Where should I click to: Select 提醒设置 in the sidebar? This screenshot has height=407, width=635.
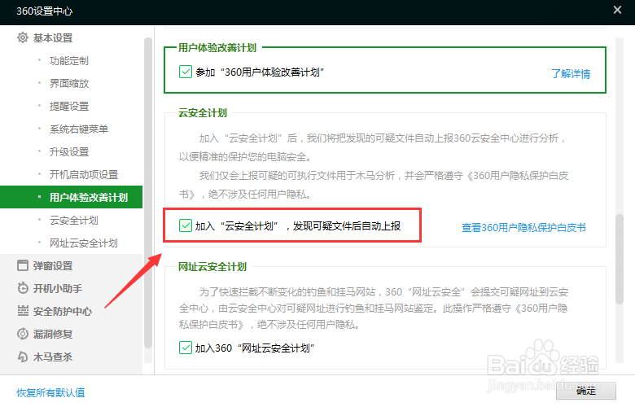coord(69,106)
